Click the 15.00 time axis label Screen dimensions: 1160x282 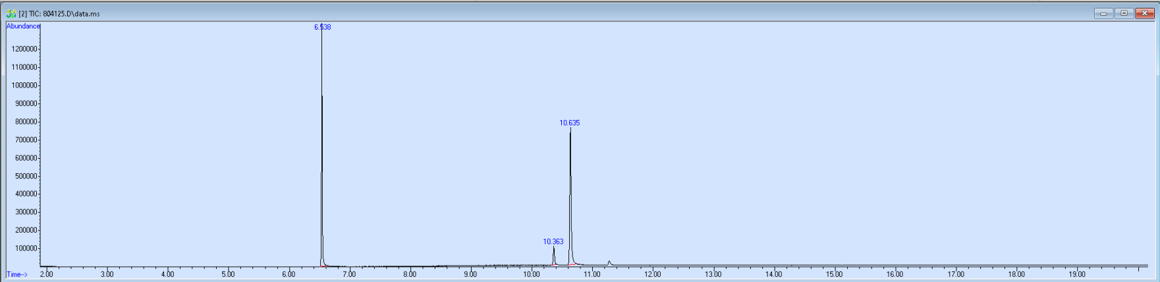pyautogui.click(x=834, y=274)
